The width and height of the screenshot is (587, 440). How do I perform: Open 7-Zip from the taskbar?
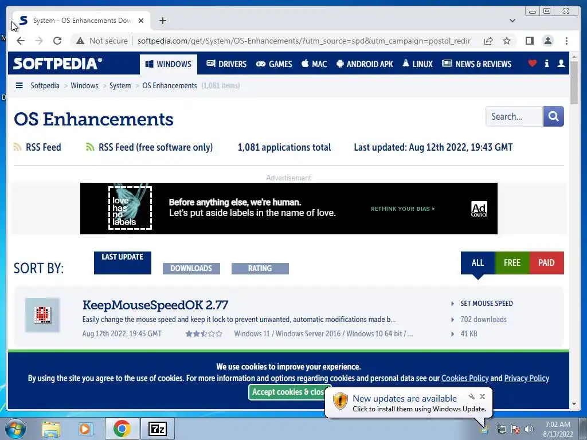(x=157, y=429)
